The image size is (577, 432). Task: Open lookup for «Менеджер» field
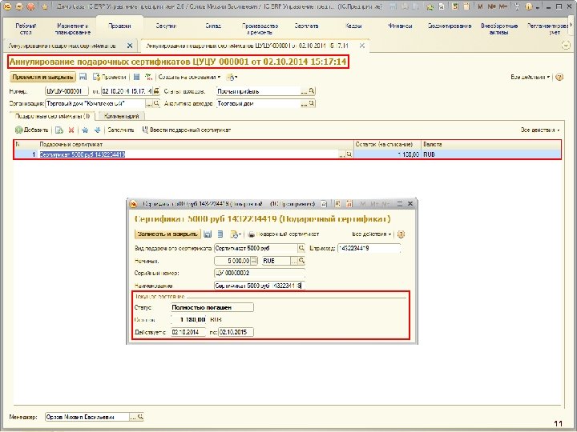pos(139,417)
